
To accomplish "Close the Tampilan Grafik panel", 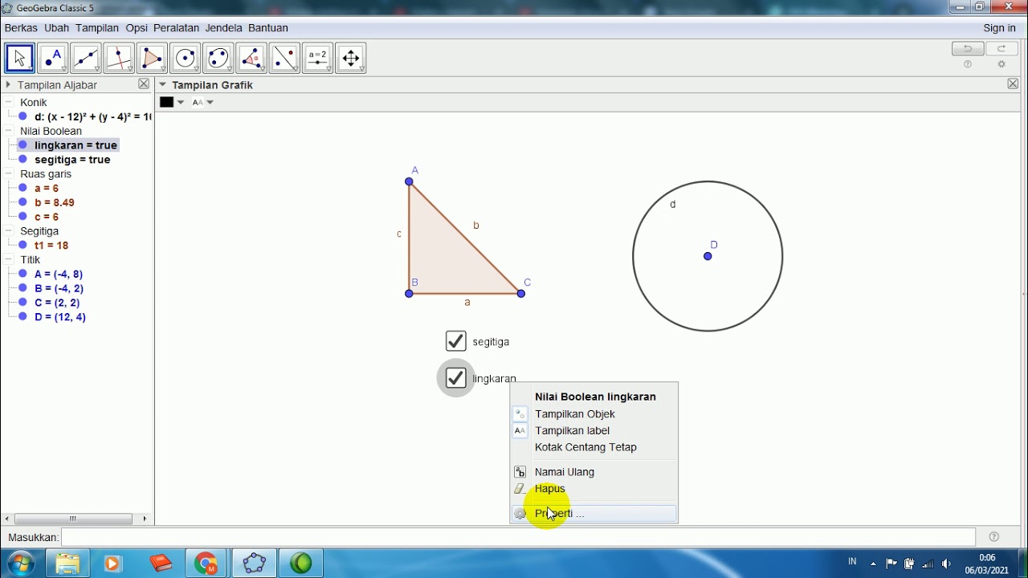I will click(1013, 84).
